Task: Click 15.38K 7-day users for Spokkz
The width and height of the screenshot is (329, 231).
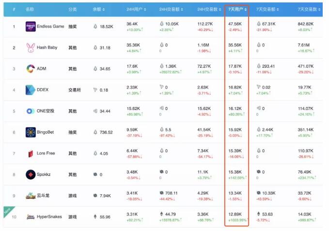Action: [x=235, y=172]
